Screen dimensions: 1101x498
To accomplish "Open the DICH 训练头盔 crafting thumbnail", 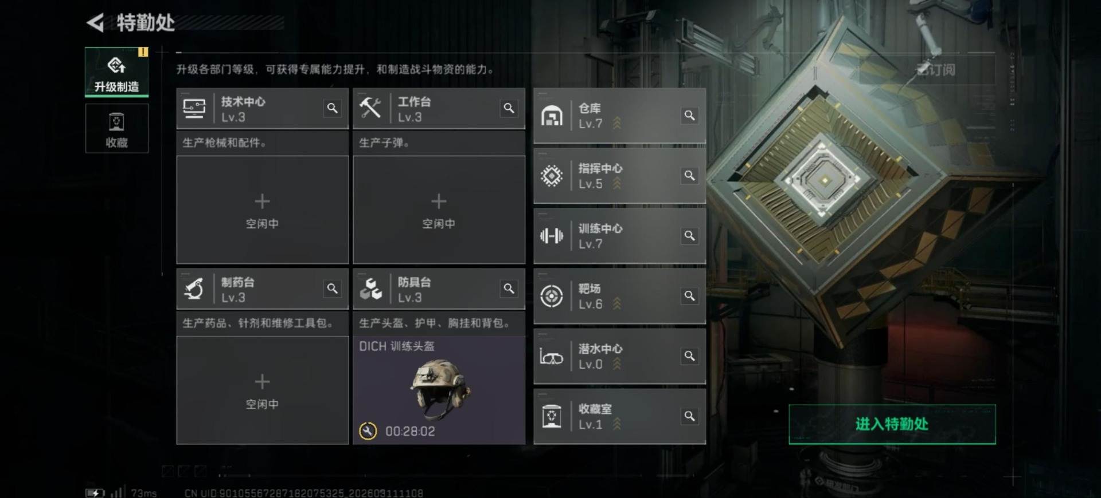I will point(439,390).
